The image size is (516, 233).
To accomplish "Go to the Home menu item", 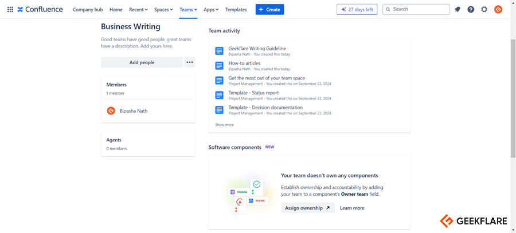I will coord(116,10).
